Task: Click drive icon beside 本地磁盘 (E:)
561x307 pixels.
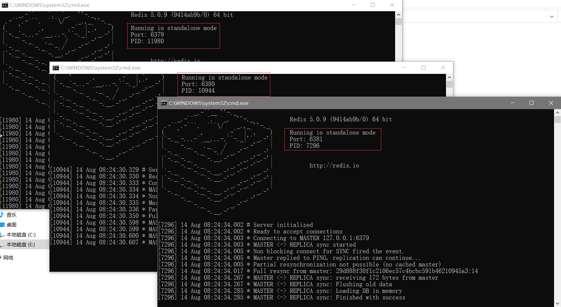Action: coord(2,245)
